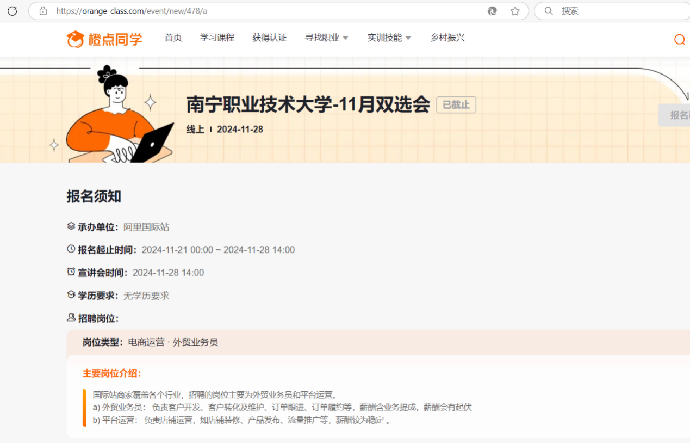The width and height of the screenshot is (690, 443).
Task: Click the 报名须知 heading
Action: tap(94, 196)
